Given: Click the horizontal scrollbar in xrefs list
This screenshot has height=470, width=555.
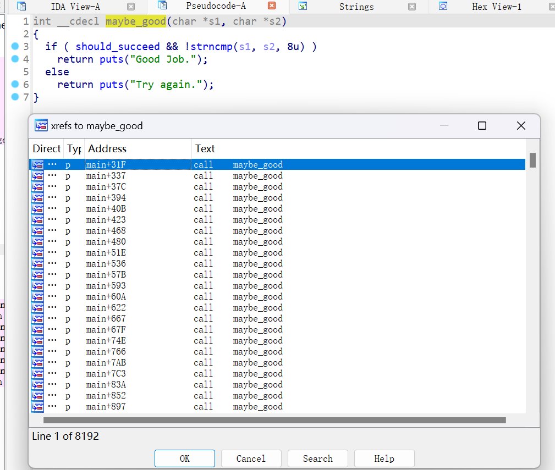Looking at the screenshot, I should (274, 420).
